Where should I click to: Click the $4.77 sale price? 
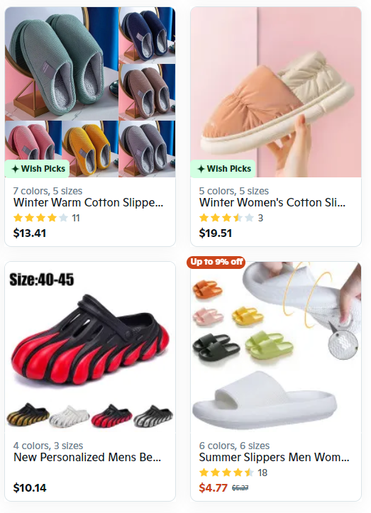click(213, 487)
